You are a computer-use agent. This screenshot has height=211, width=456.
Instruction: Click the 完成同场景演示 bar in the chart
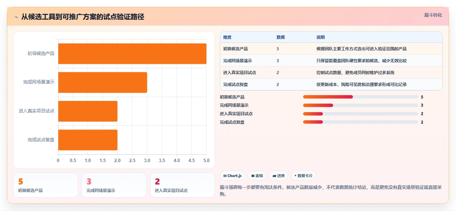click(x=102, y=82)
